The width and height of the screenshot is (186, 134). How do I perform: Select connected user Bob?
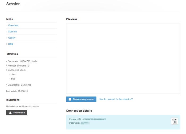coord(13,79)
